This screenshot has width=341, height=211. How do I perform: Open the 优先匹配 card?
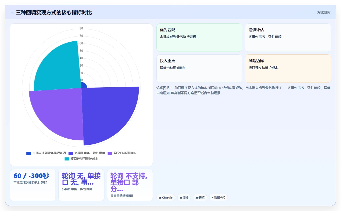199,38
